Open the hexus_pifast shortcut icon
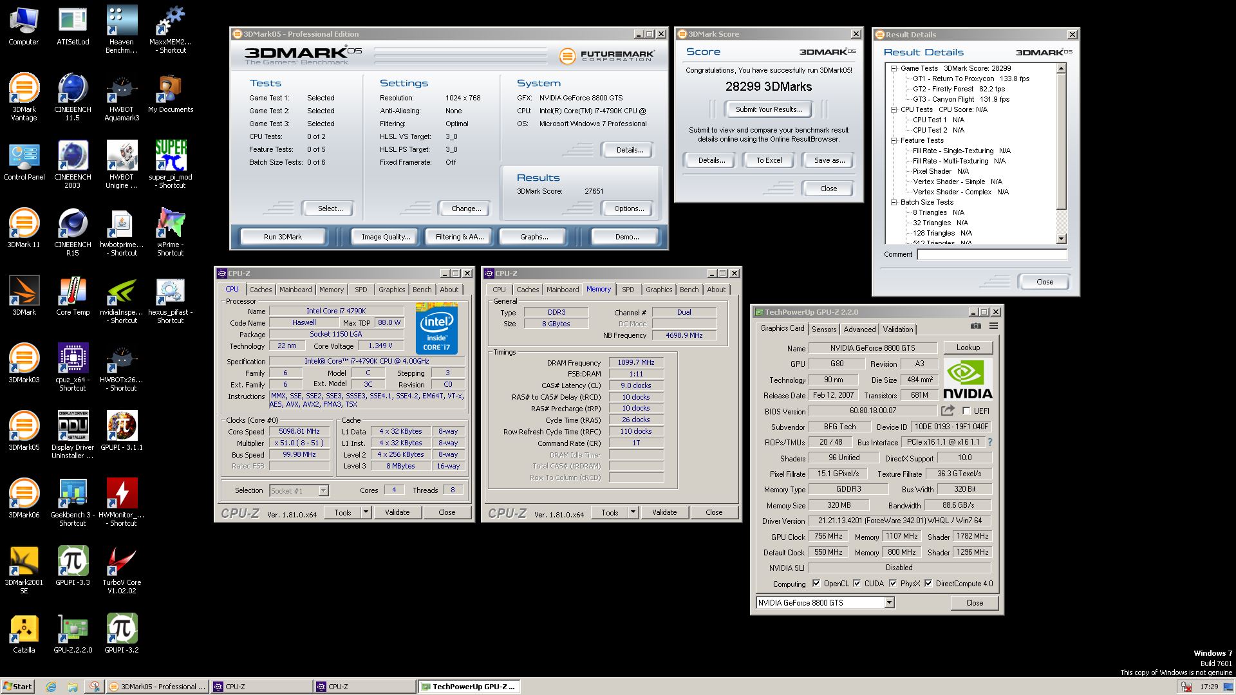Screen dimensions: 1236x695 point(171,299)
